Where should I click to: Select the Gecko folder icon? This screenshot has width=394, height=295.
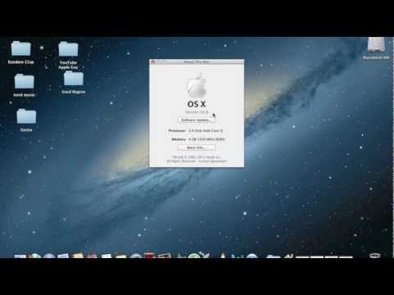coord(26,117)
